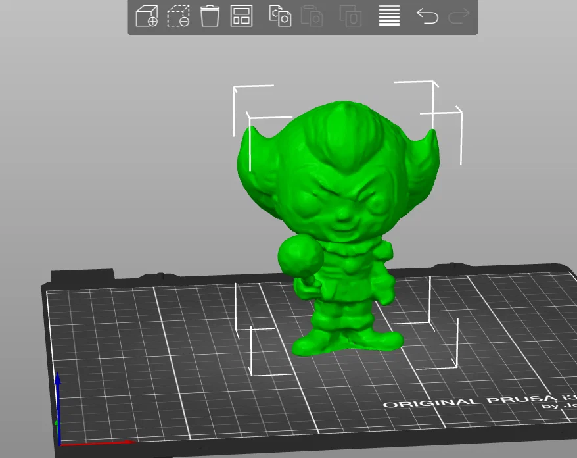Click the grayed-out Paste icon
Screen dimensions: 577x458
[x=312, y=16]
